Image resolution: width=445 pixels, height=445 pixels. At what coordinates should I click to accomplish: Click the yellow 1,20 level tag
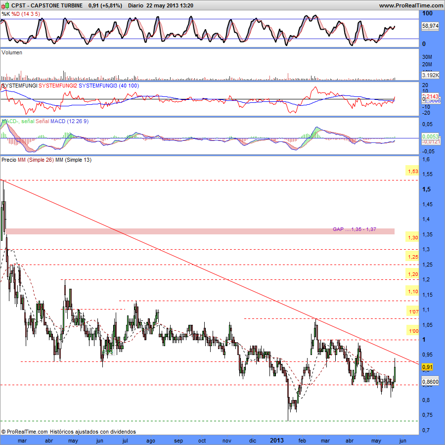coord(412,274)
